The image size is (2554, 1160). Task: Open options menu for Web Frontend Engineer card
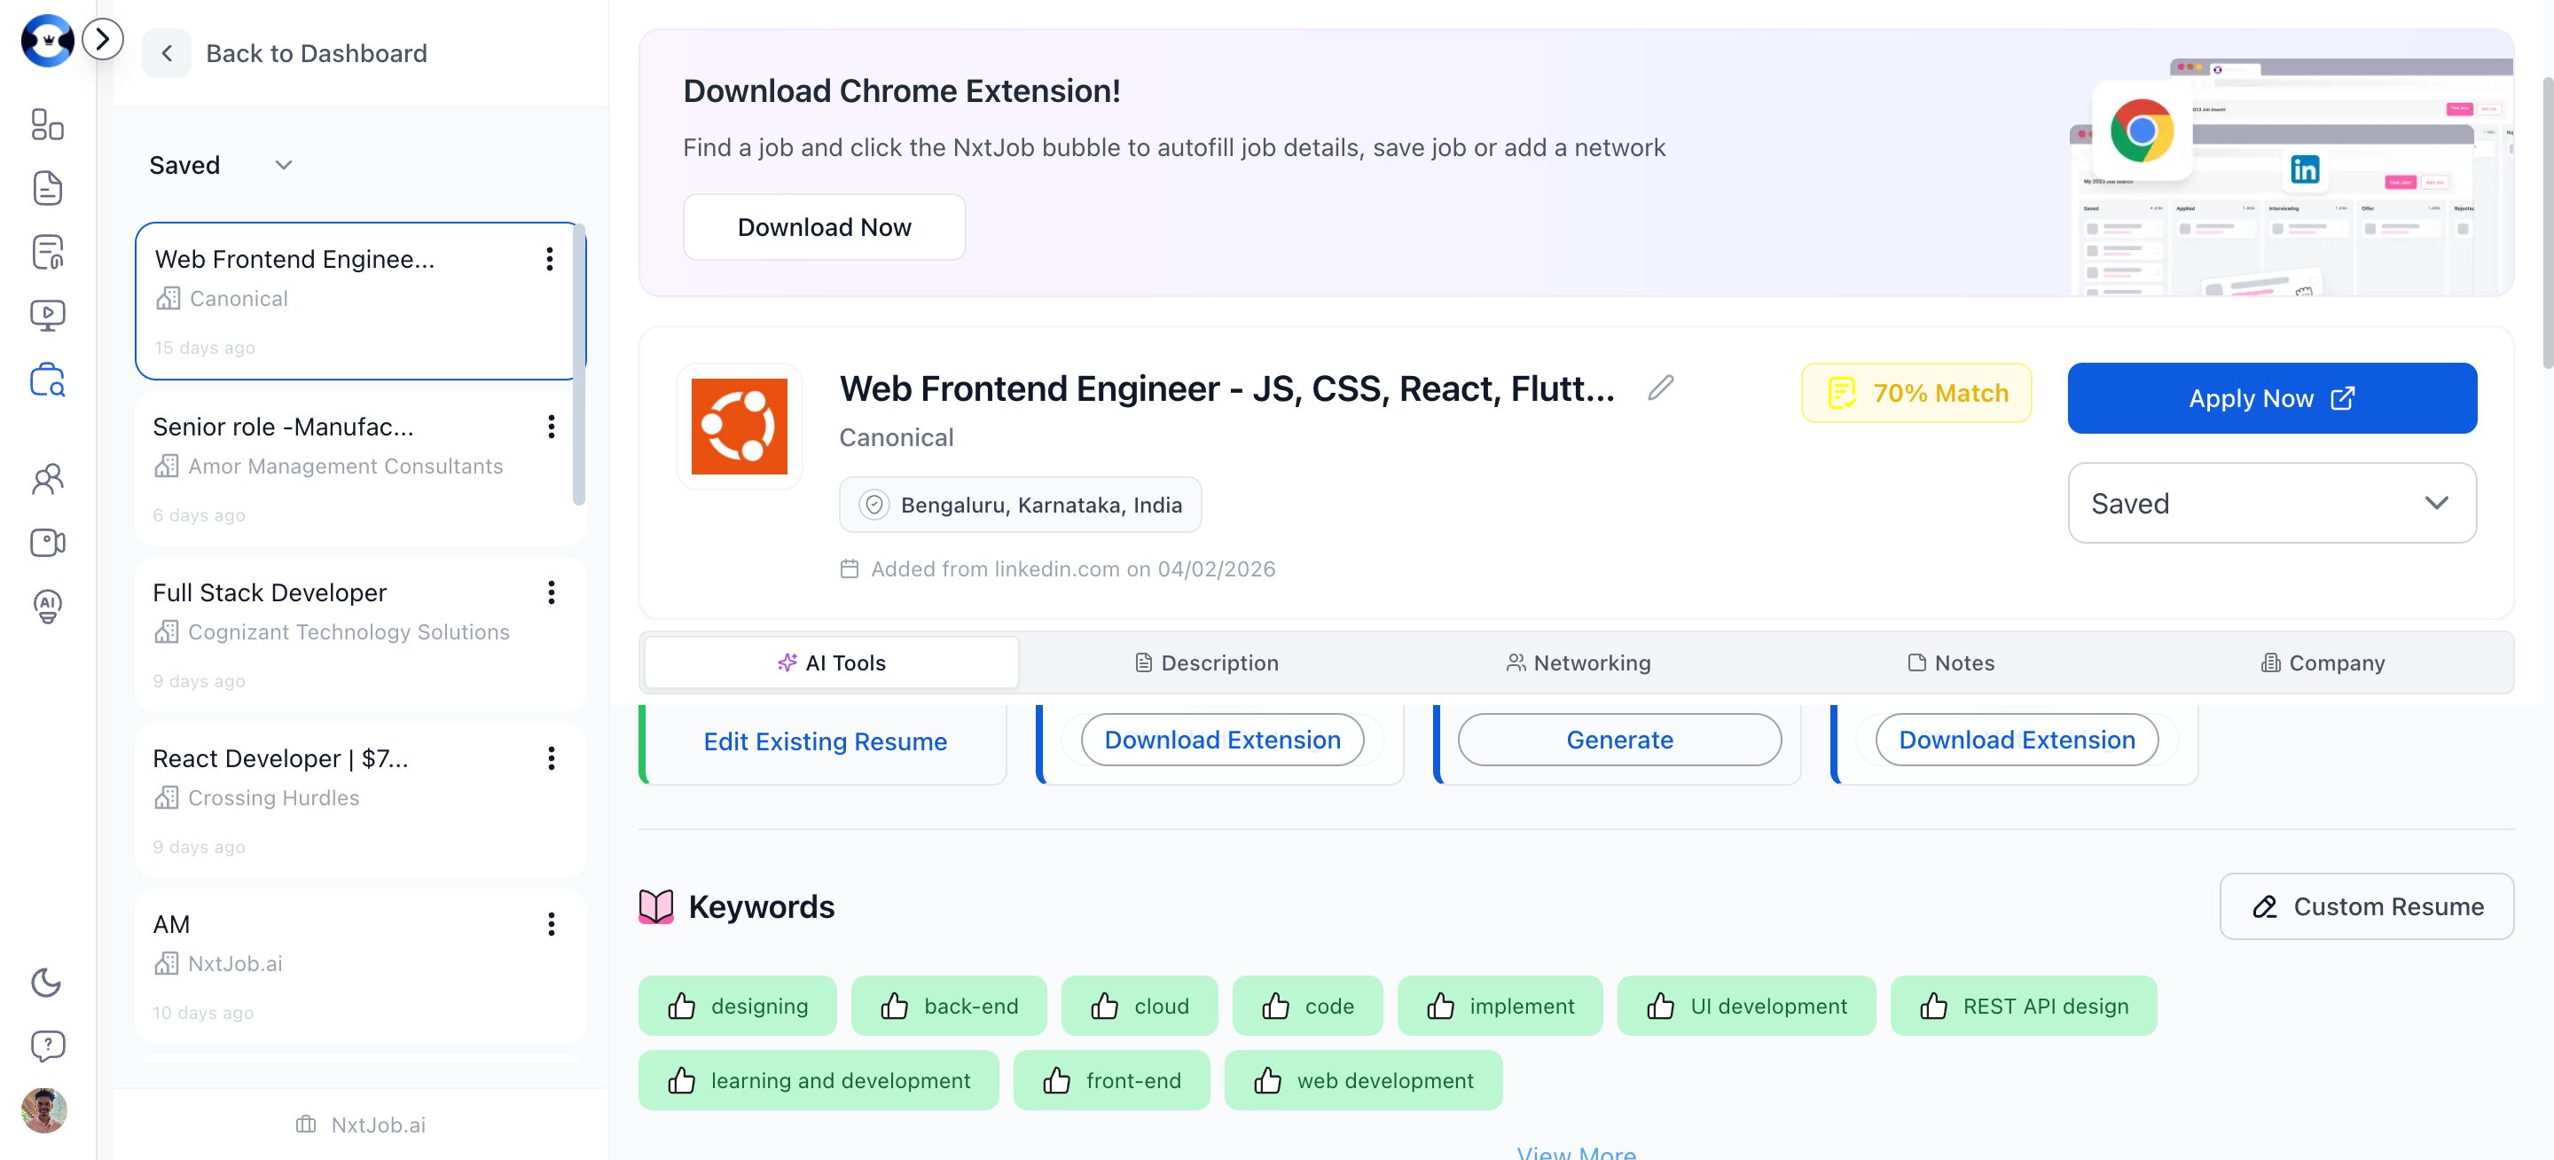pos(549,260)
